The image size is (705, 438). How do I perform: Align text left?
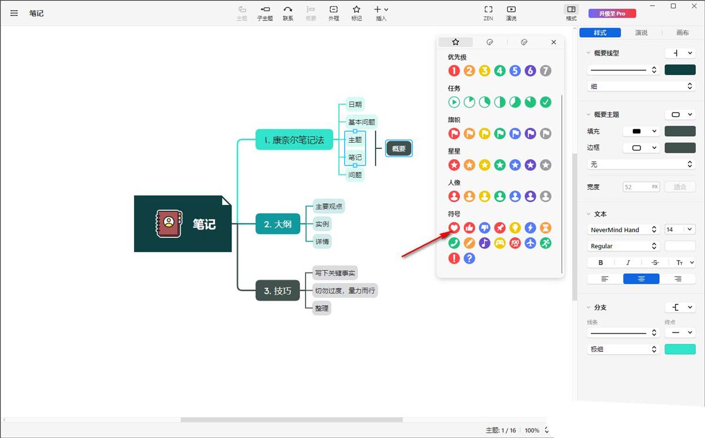pos(605,279)
